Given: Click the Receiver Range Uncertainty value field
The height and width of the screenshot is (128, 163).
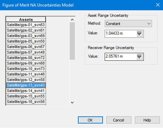Looking at the screenshot, I should click(x=124, y=57).
